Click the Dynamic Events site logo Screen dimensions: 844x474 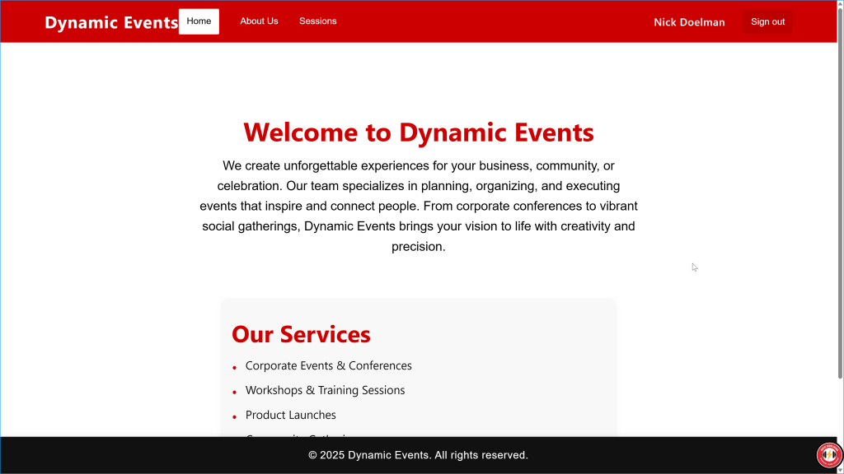point(111,22)
